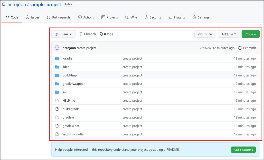This screenshot has width=264, height=160.
Task: Click herojoon author name in commit row
Action: [69, 48]
